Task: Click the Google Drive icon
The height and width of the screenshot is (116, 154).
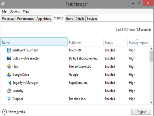Action: (9, 74)
